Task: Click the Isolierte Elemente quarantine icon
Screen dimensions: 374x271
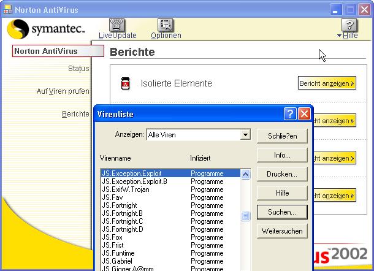Action: pos(125,83)
